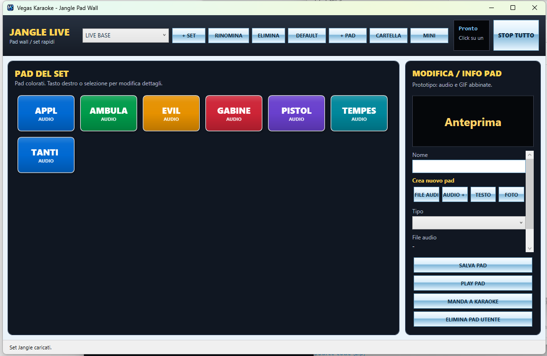Click the Vegas Karaoke title bar icon
This screenshot has width=547, height=356.
[x=10, y=8]
